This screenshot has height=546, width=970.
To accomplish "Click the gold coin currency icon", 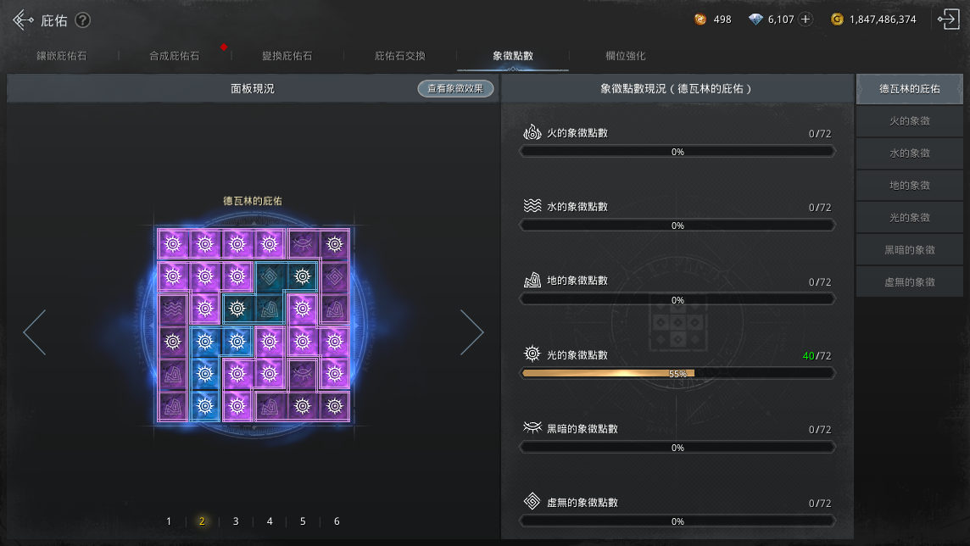I will pos(837,19).
